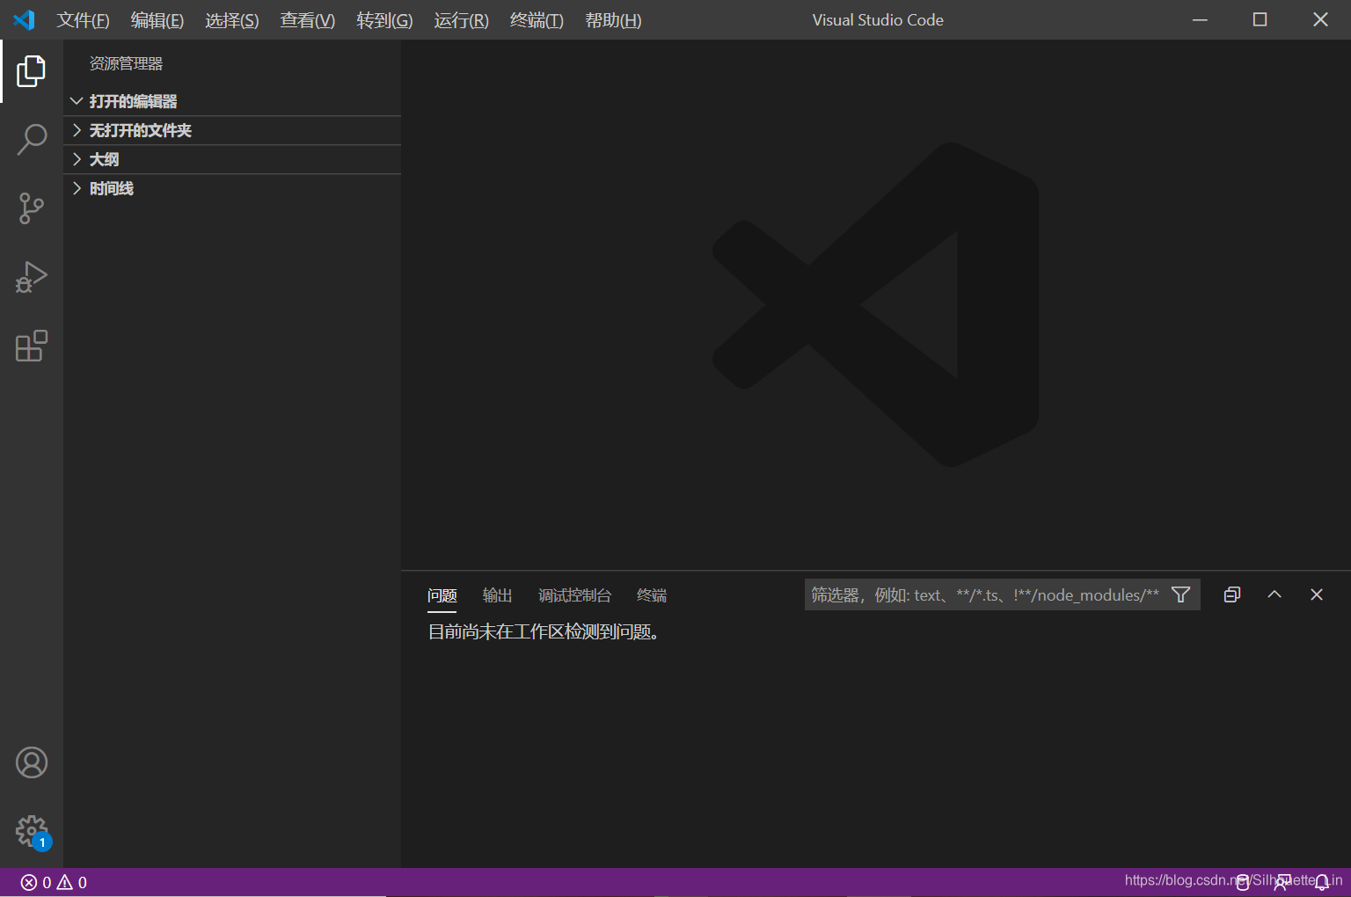Open the Accounts icon in activity bar

32,762
